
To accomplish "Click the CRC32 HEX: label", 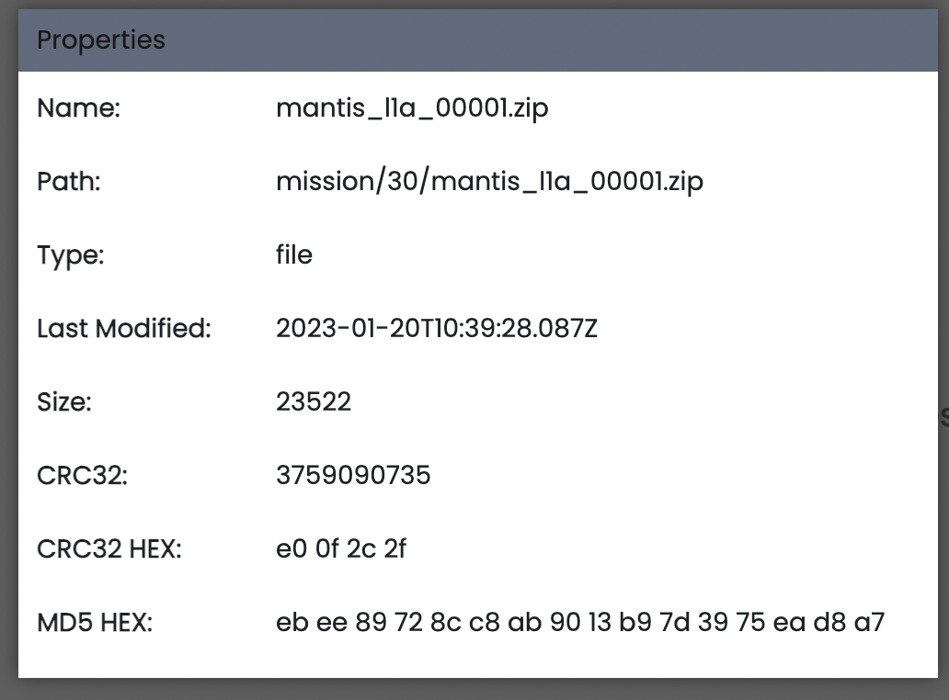I will tap(109, 548).
